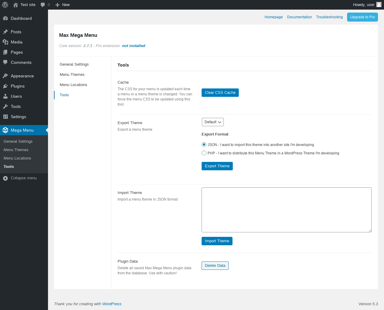Open Dashboard from the sidebar
Viewport: 384px width, 310px height.
pos(21,18)
